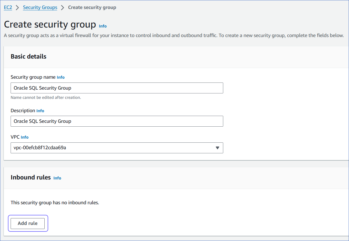Click 'This security group has no inbound rules.' text
This screenshot has width=349, height=241.
55,203
